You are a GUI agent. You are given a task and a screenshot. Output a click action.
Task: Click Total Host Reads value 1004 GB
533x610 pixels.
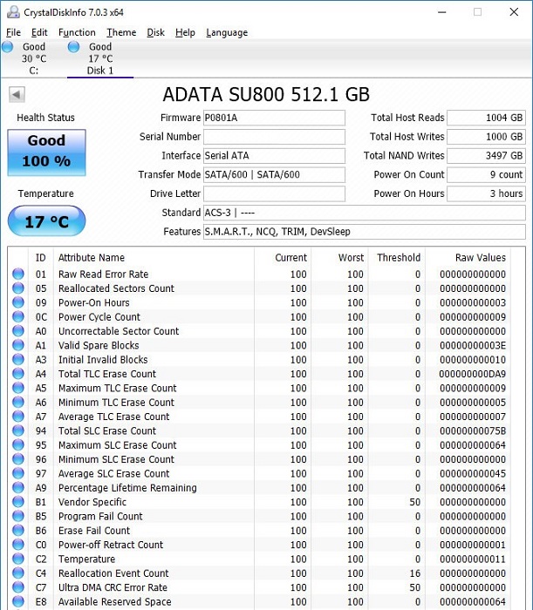(486, 118)
